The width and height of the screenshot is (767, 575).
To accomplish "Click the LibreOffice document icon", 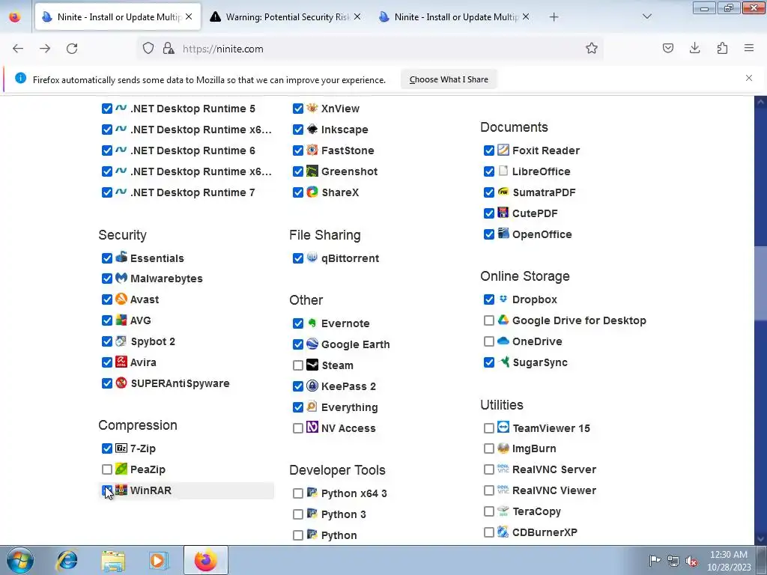I will [x=503, y=171].
